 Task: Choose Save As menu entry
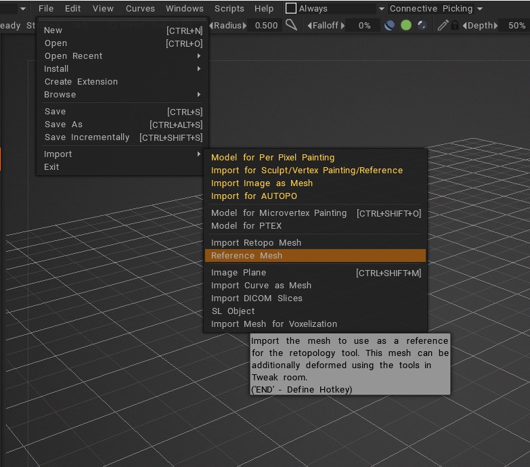coord(124,125)
